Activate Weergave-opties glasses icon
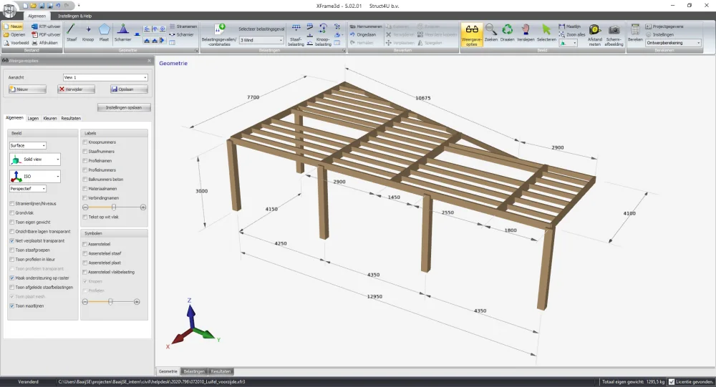 (472, 34)
